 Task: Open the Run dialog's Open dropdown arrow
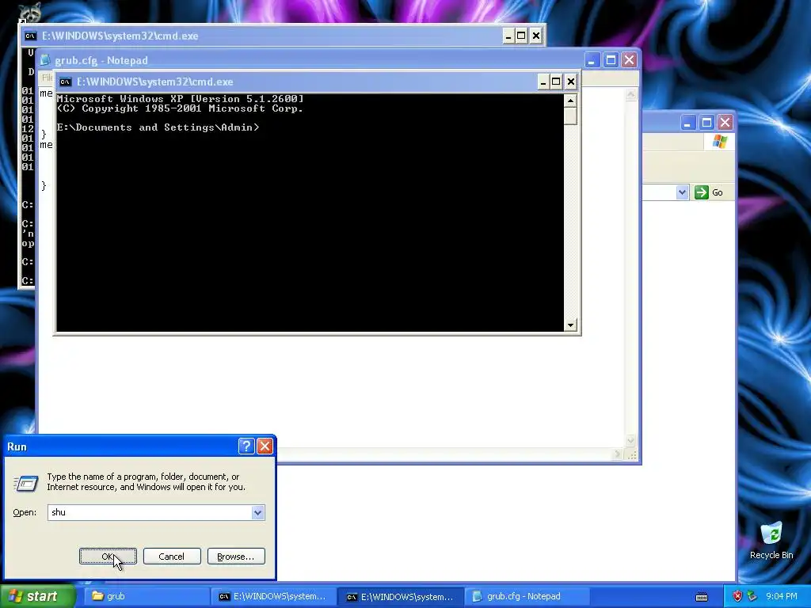click(257, 512)
